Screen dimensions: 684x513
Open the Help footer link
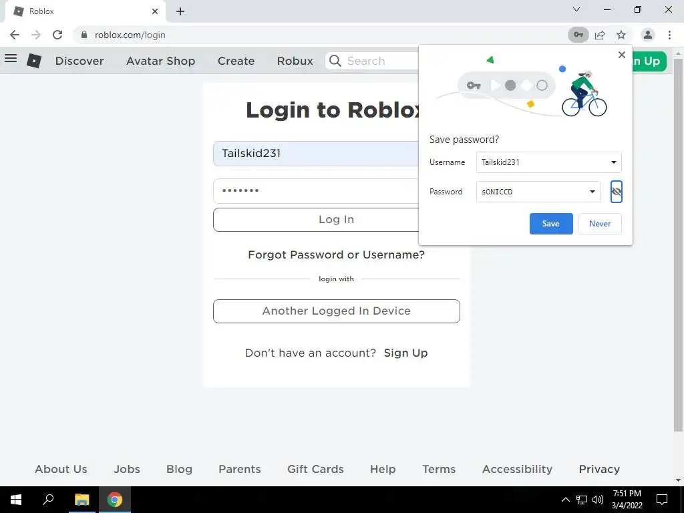(x=383, y=469)
